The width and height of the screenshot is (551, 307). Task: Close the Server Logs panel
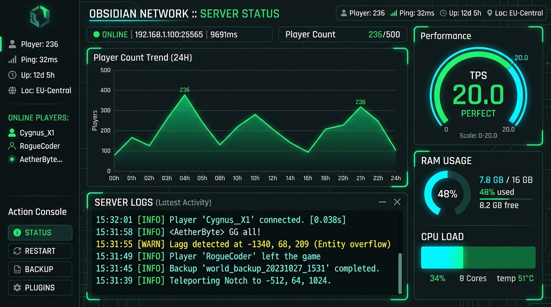[x=397, y=202]
